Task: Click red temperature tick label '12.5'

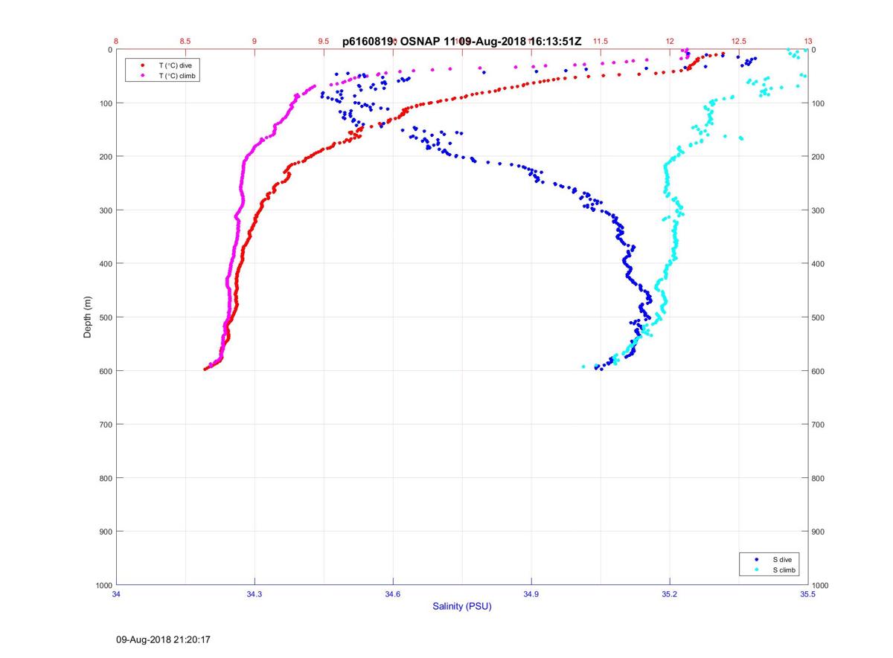Action: pyautogui.click(x=738, y=42)
